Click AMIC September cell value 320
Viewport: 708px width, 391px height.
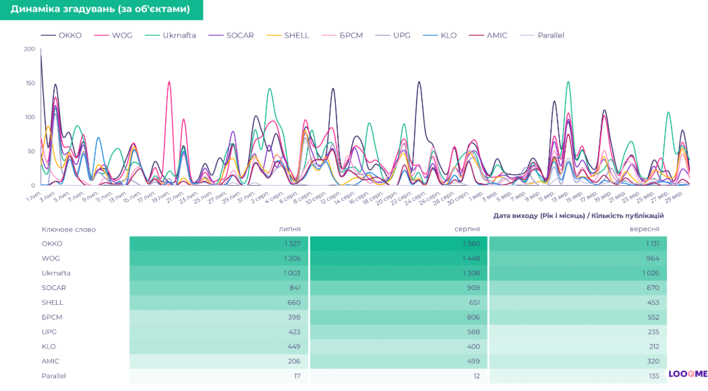(653, 361)
